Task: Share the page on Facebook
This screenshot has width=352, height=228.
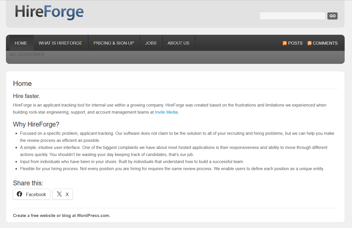Action: (31, 194)
